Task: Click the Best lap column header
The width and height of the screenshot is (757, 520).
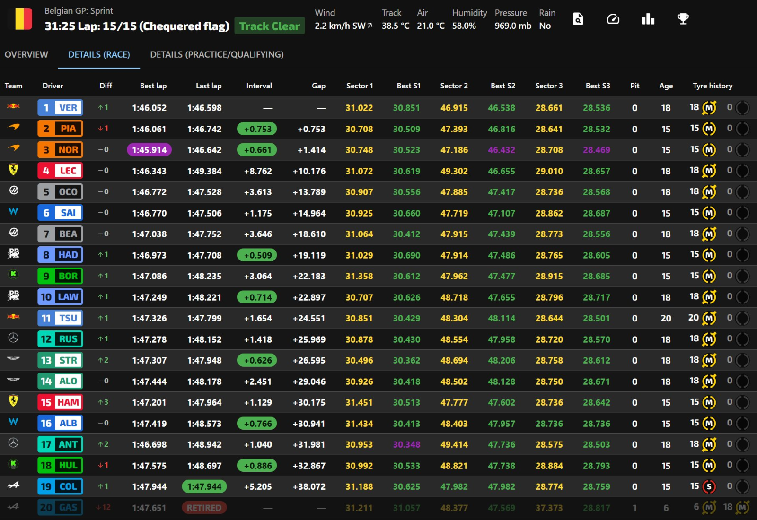Action: [x=153, y=86]
